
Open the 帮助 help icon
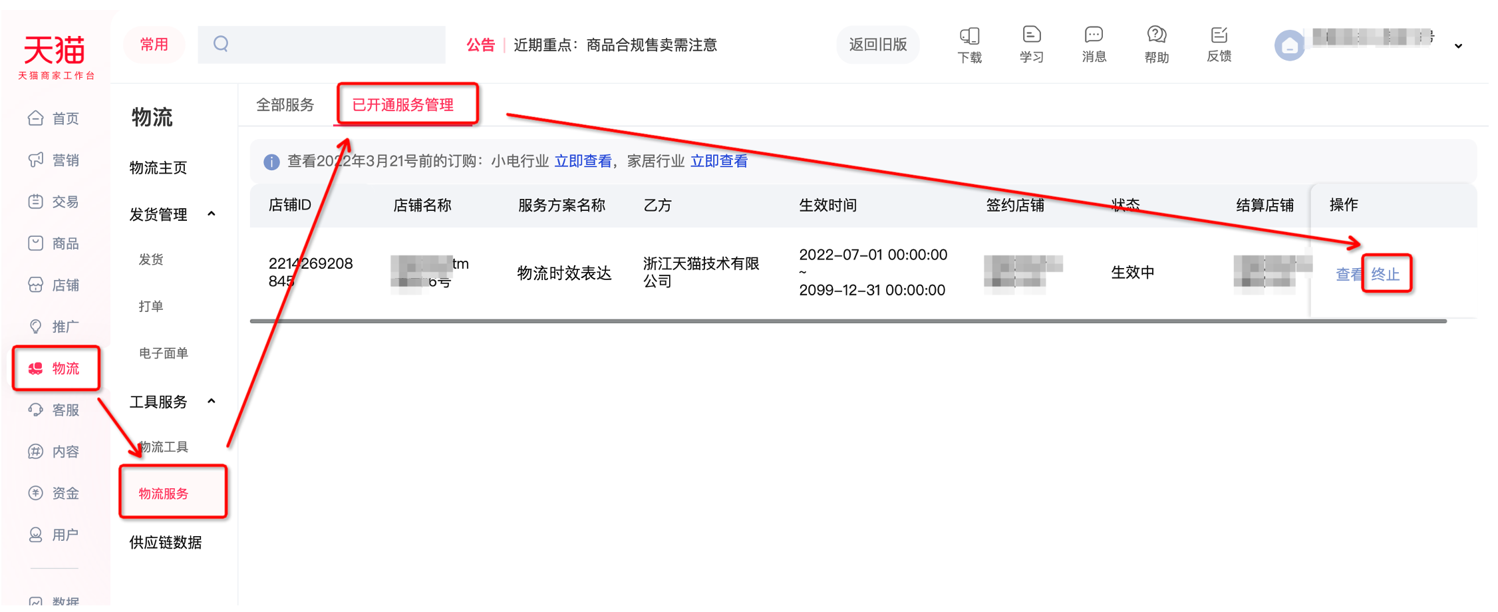[1157, 45]
